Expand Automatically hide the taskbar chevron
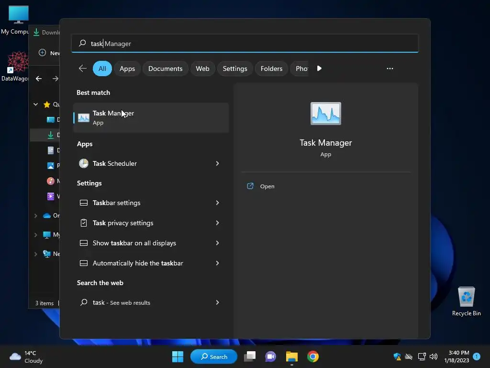The image size is (490, 368). tap(218, 263)
